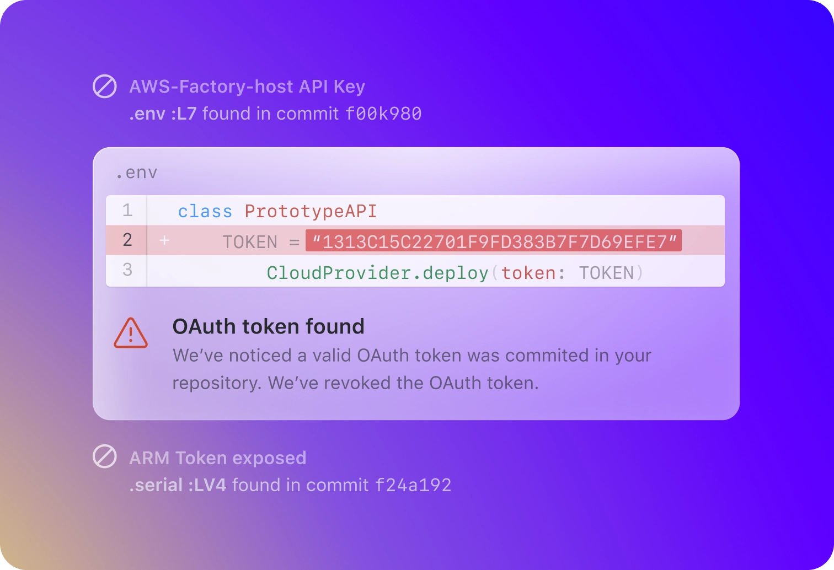Viewport: 834px width, 570px height.
Task: Click the red warning triangle icon
Action: (131, 333)
